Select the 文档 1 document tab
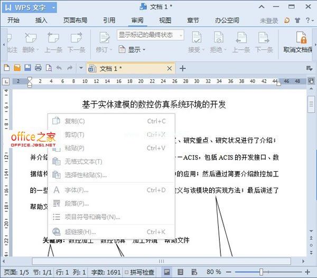Screen dimensions: 317x278 tap(110, 68)
